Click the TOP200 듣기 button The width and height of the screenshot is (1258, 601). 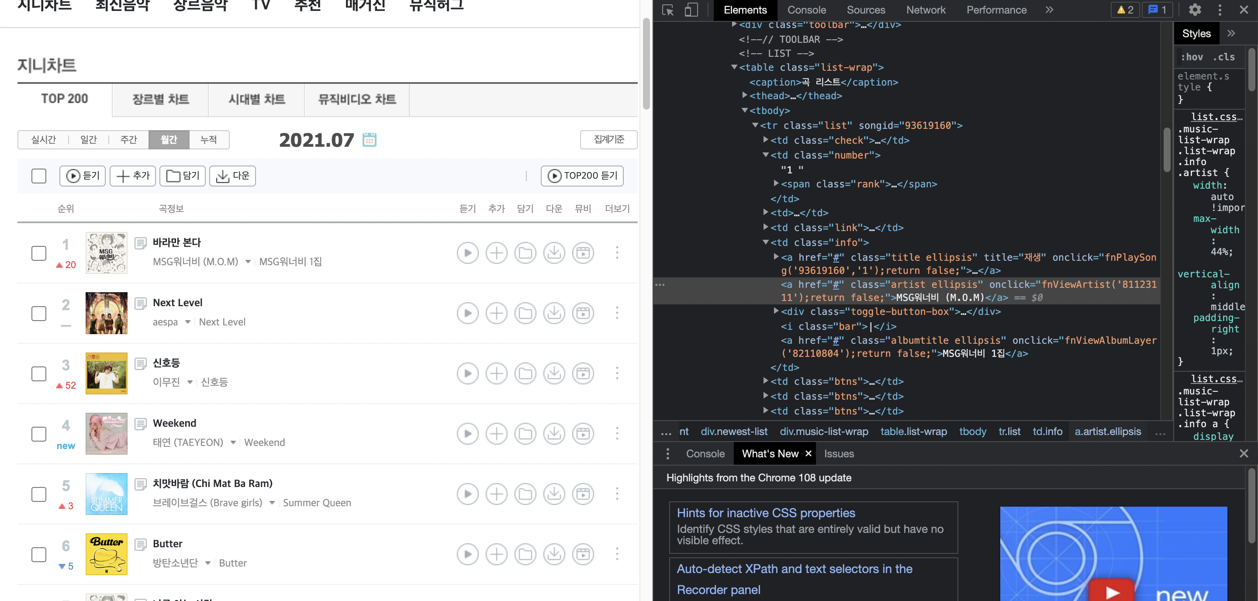pyautogui.click(x=582, y=176)
